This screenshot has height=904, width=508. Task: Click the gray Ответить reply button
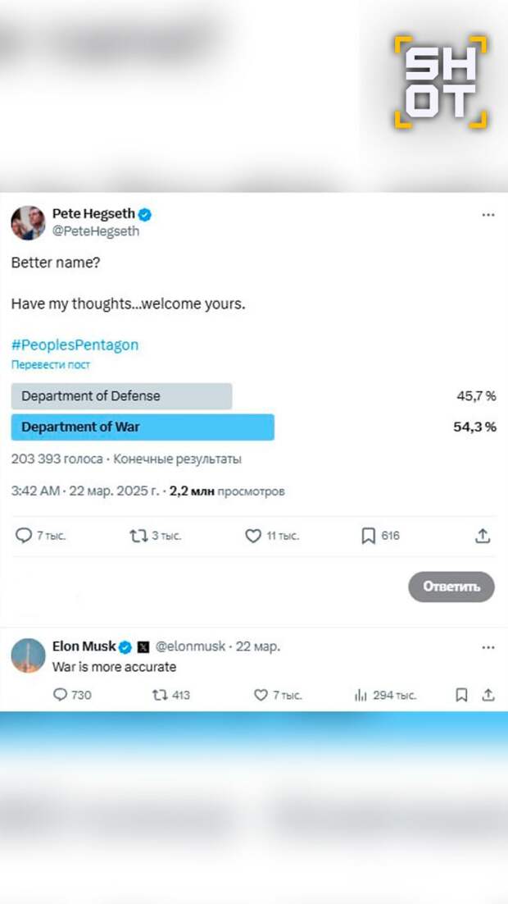[x=451, y=587]
